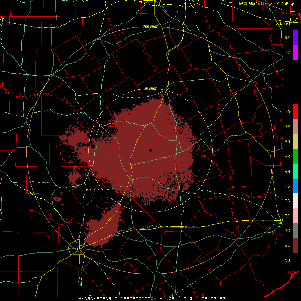Image resolution: width=301 pixels, height=301 pixels.
Task: Click the UK legend label
Action: (x=287, y=53)
